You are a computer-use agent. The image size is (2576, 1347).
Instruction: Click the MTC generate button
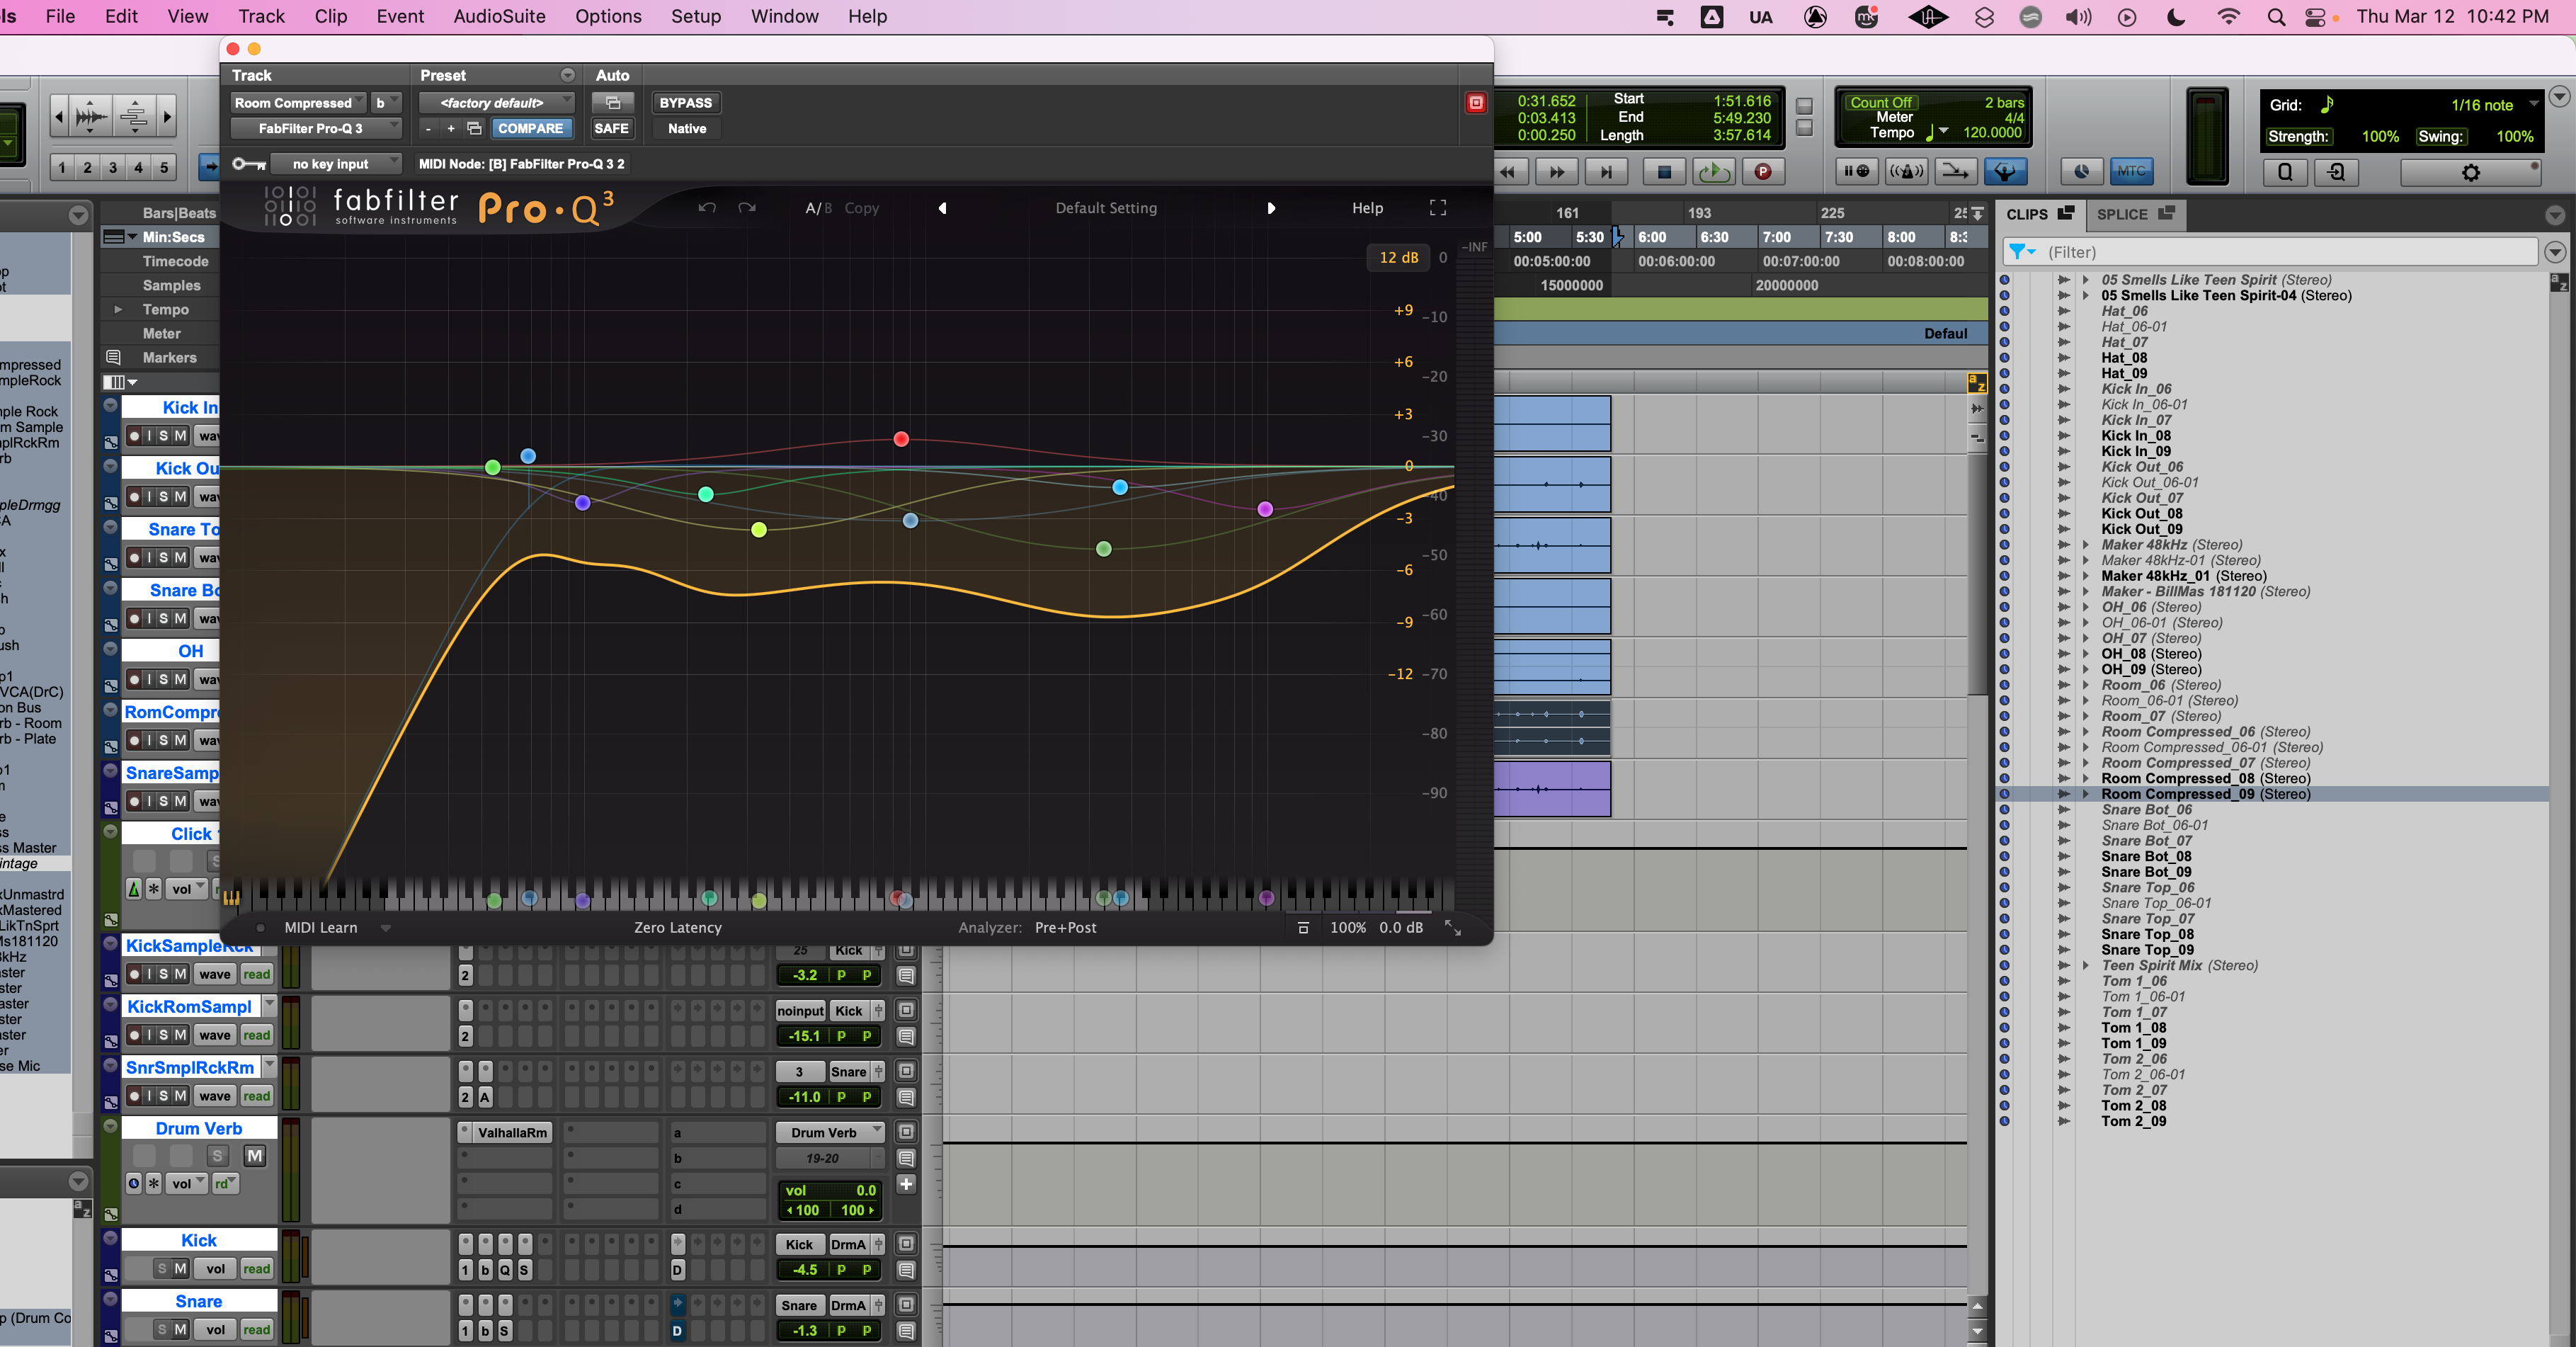(x=2131, y=171)
